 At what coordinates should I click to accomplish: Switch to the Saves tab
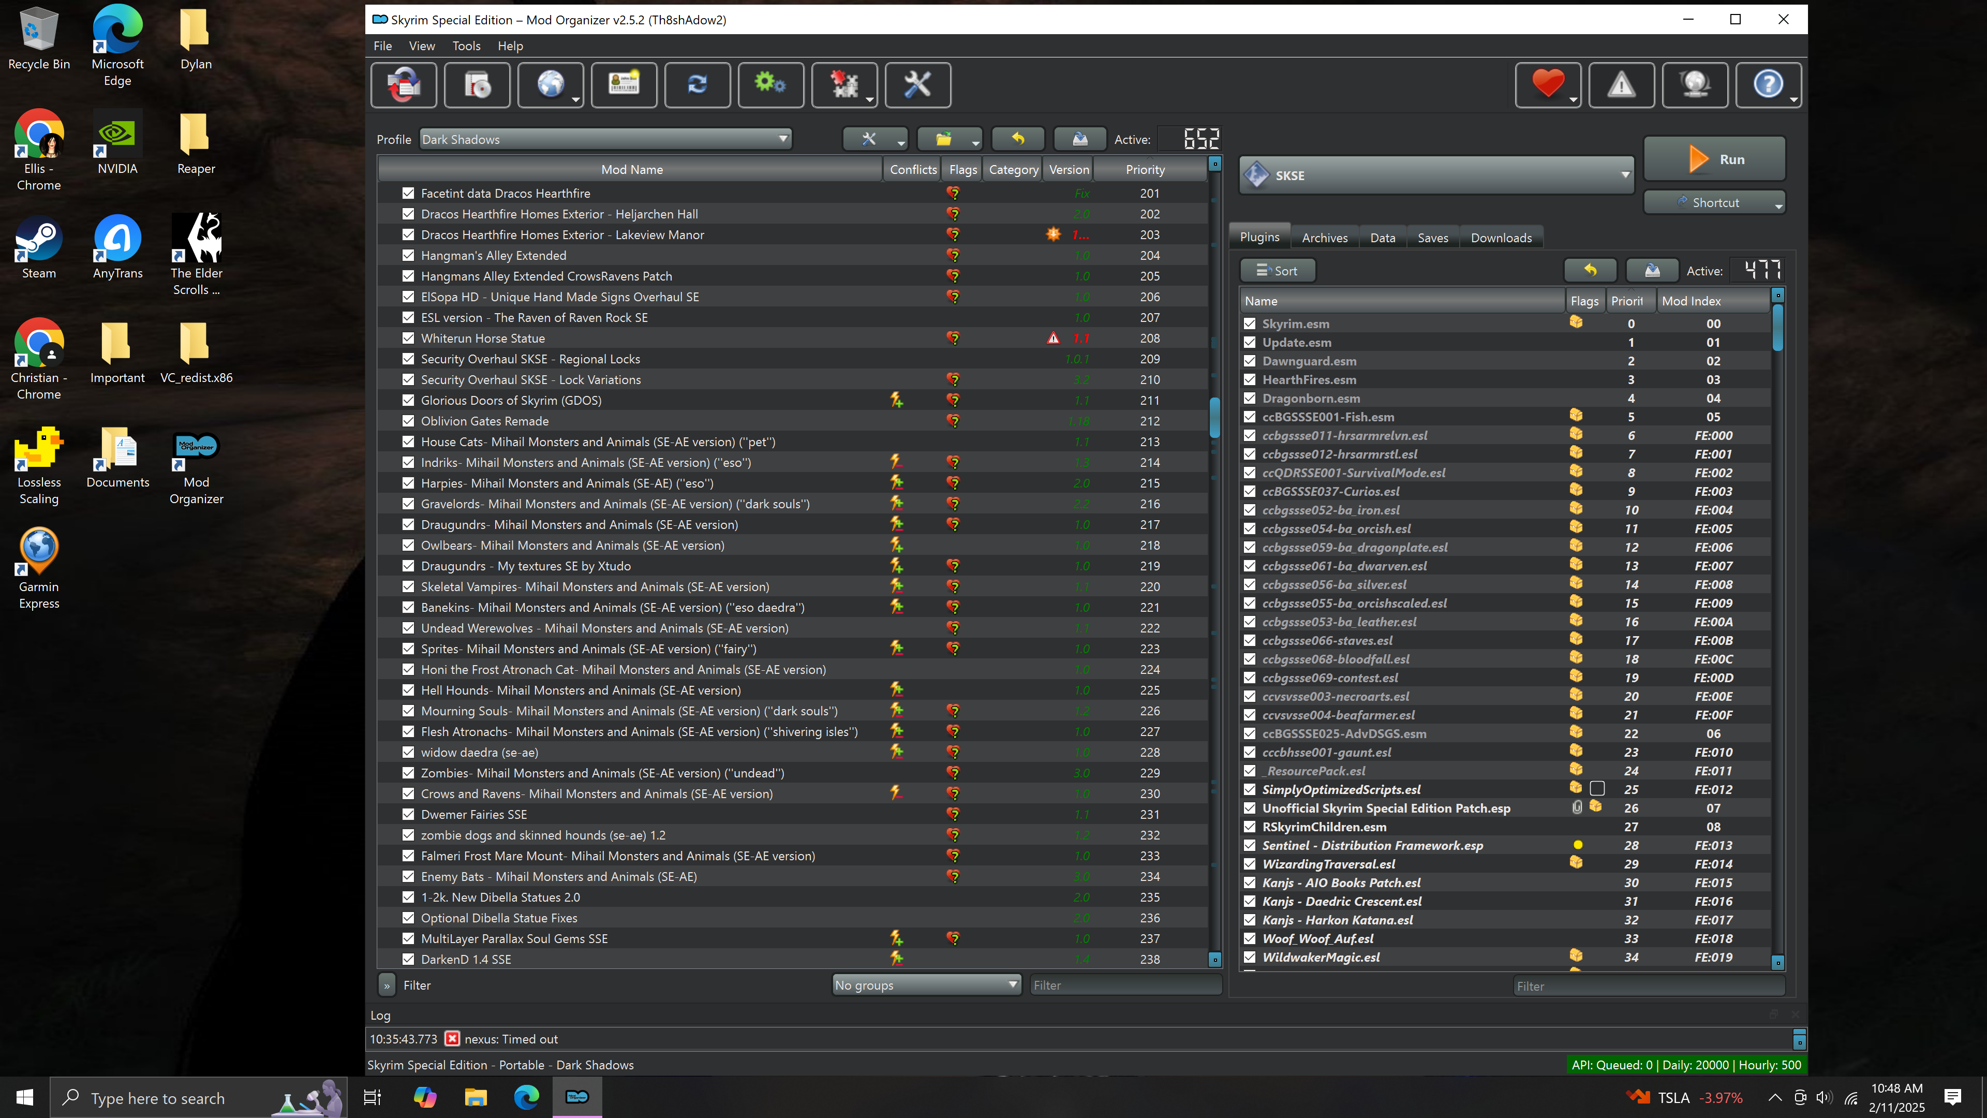point(1432,238)
